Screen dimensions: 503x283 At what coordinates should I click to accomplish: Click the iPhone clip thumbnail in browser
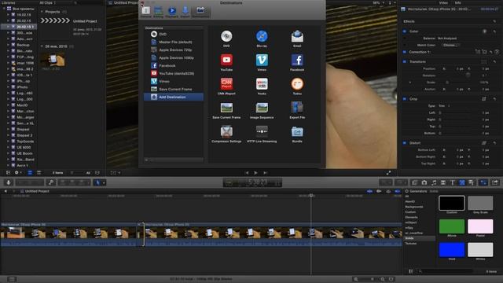pyautogui.click(x=53, y=60)
